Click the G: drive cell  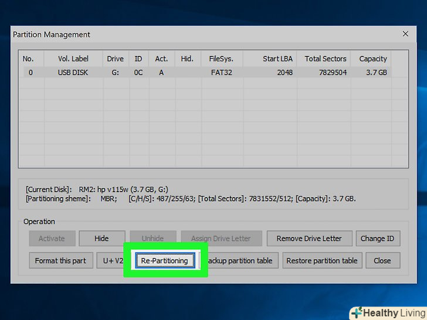(x=116, y=73)
